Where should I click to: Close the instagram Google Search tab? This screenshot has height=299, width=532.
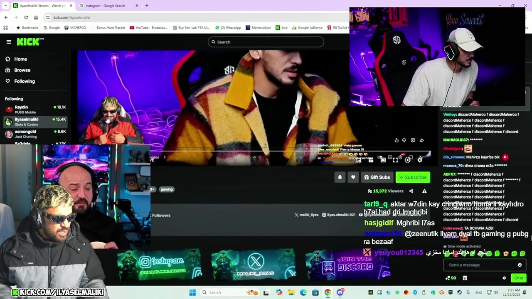(x=137, y=6)
